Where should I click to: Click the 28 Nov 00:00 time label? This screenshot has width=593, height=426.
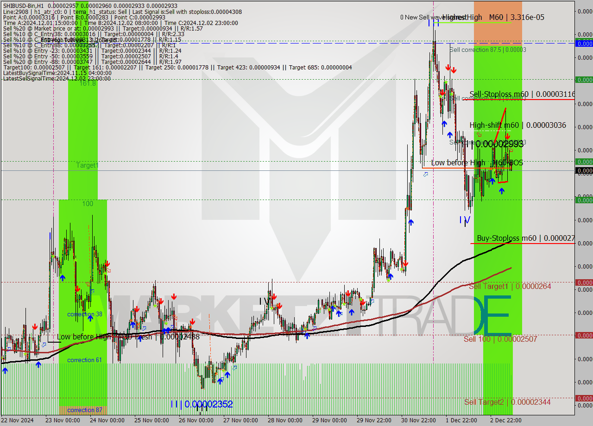[x=285, y=420]
